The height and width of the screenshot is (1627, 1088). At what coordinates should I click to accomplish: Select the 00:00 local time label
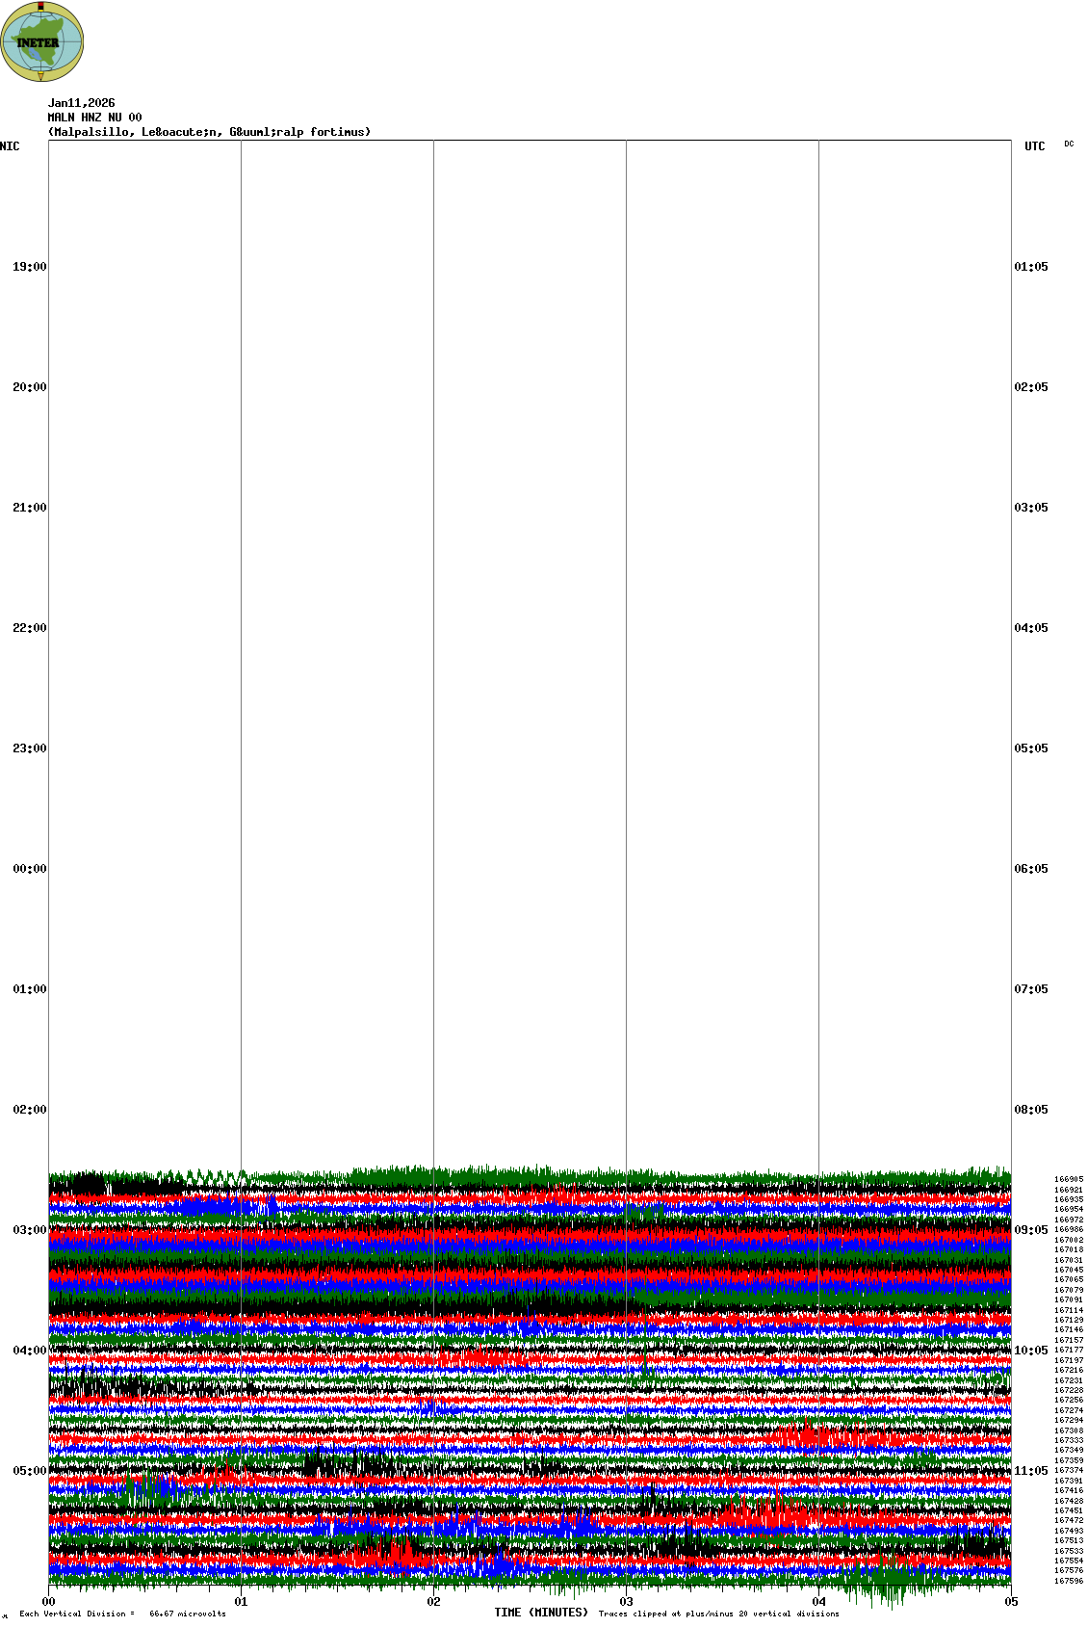[x=29, y=869]
